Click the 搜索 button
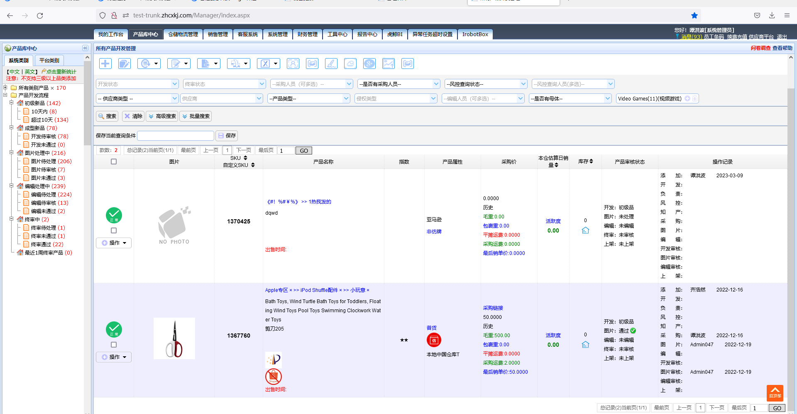 point(107,116)
